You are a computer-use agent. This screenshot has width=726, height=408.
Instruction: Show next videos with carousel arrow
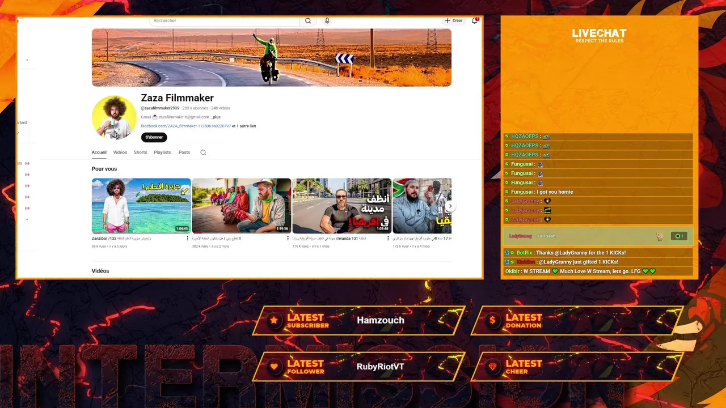(x=450, y=206)
